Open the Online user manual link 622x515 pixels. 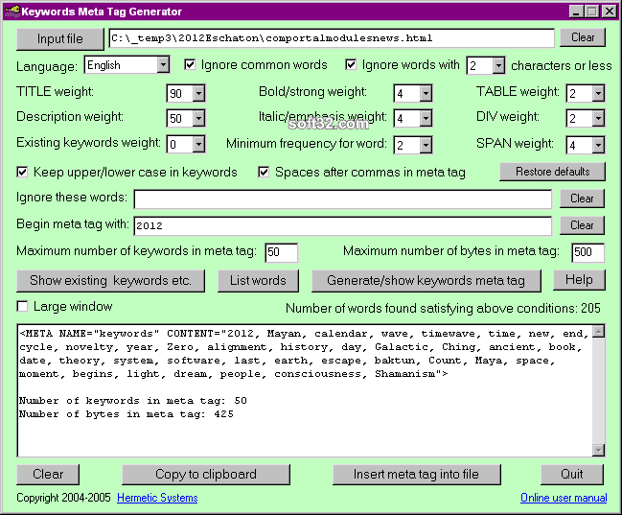564,498
